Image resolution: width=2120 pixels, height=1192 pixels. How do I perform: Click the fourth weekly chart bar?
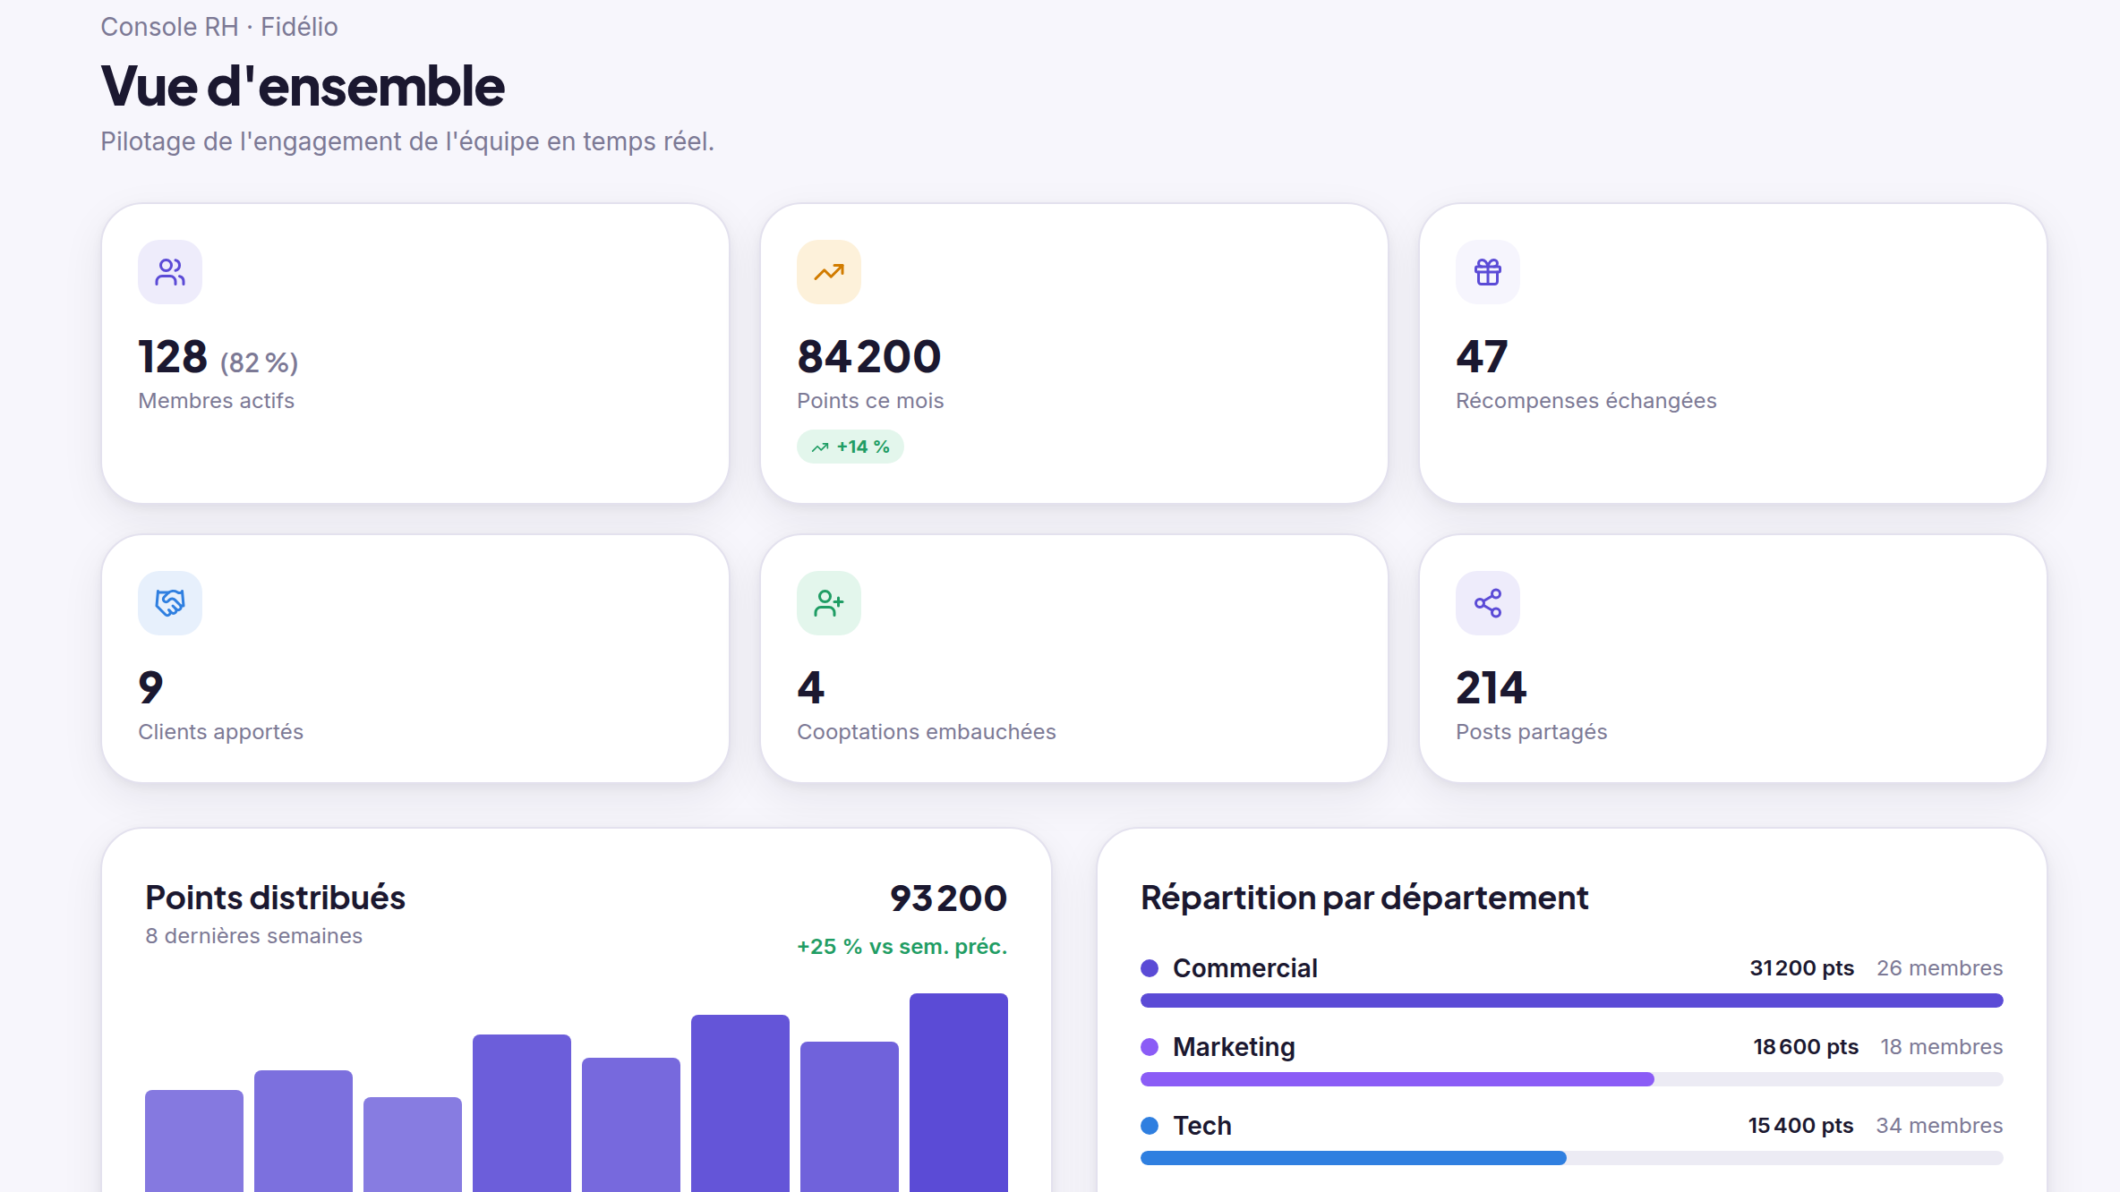(522, 1113)
